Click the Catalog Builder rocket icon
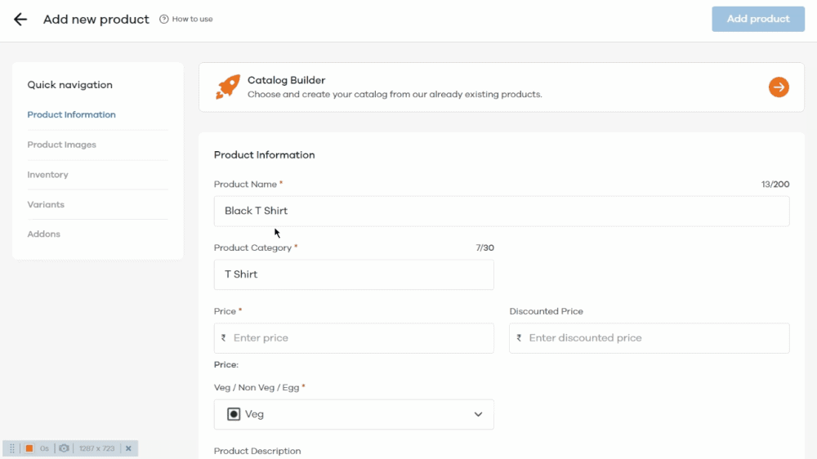Screen dimensions: 817x459 click(x=228, y=87)
